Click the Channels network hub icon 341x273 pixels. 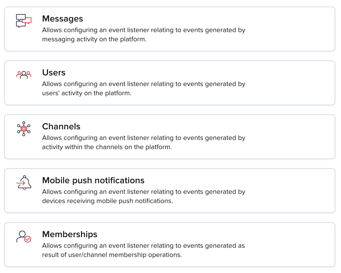point(23,128)
